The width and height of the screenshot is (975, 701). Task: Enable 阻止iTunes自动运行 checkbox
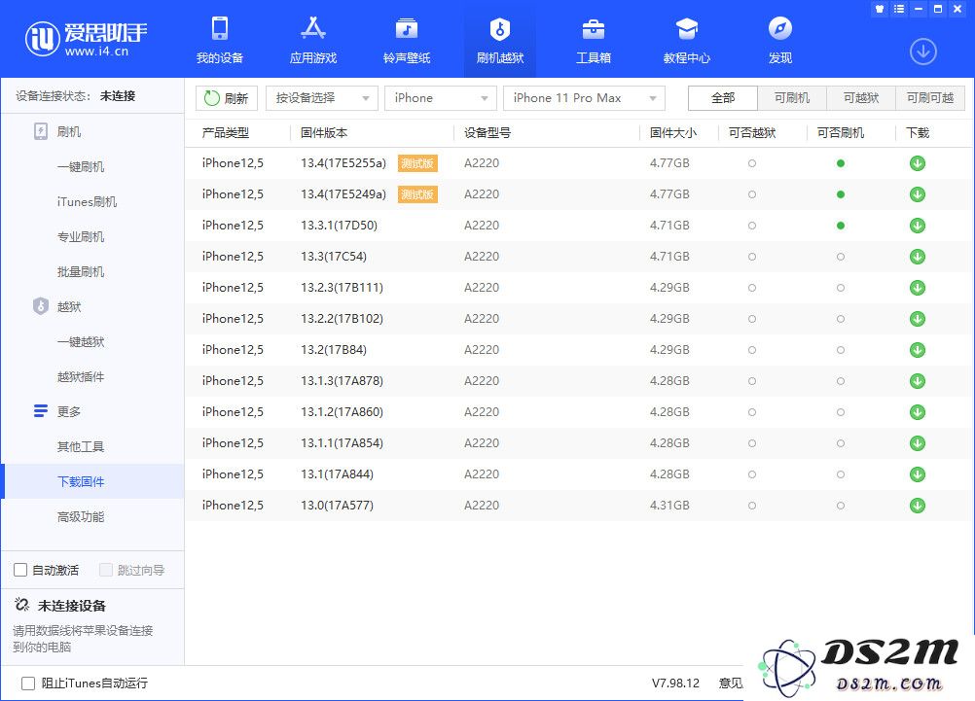(28, 683)
